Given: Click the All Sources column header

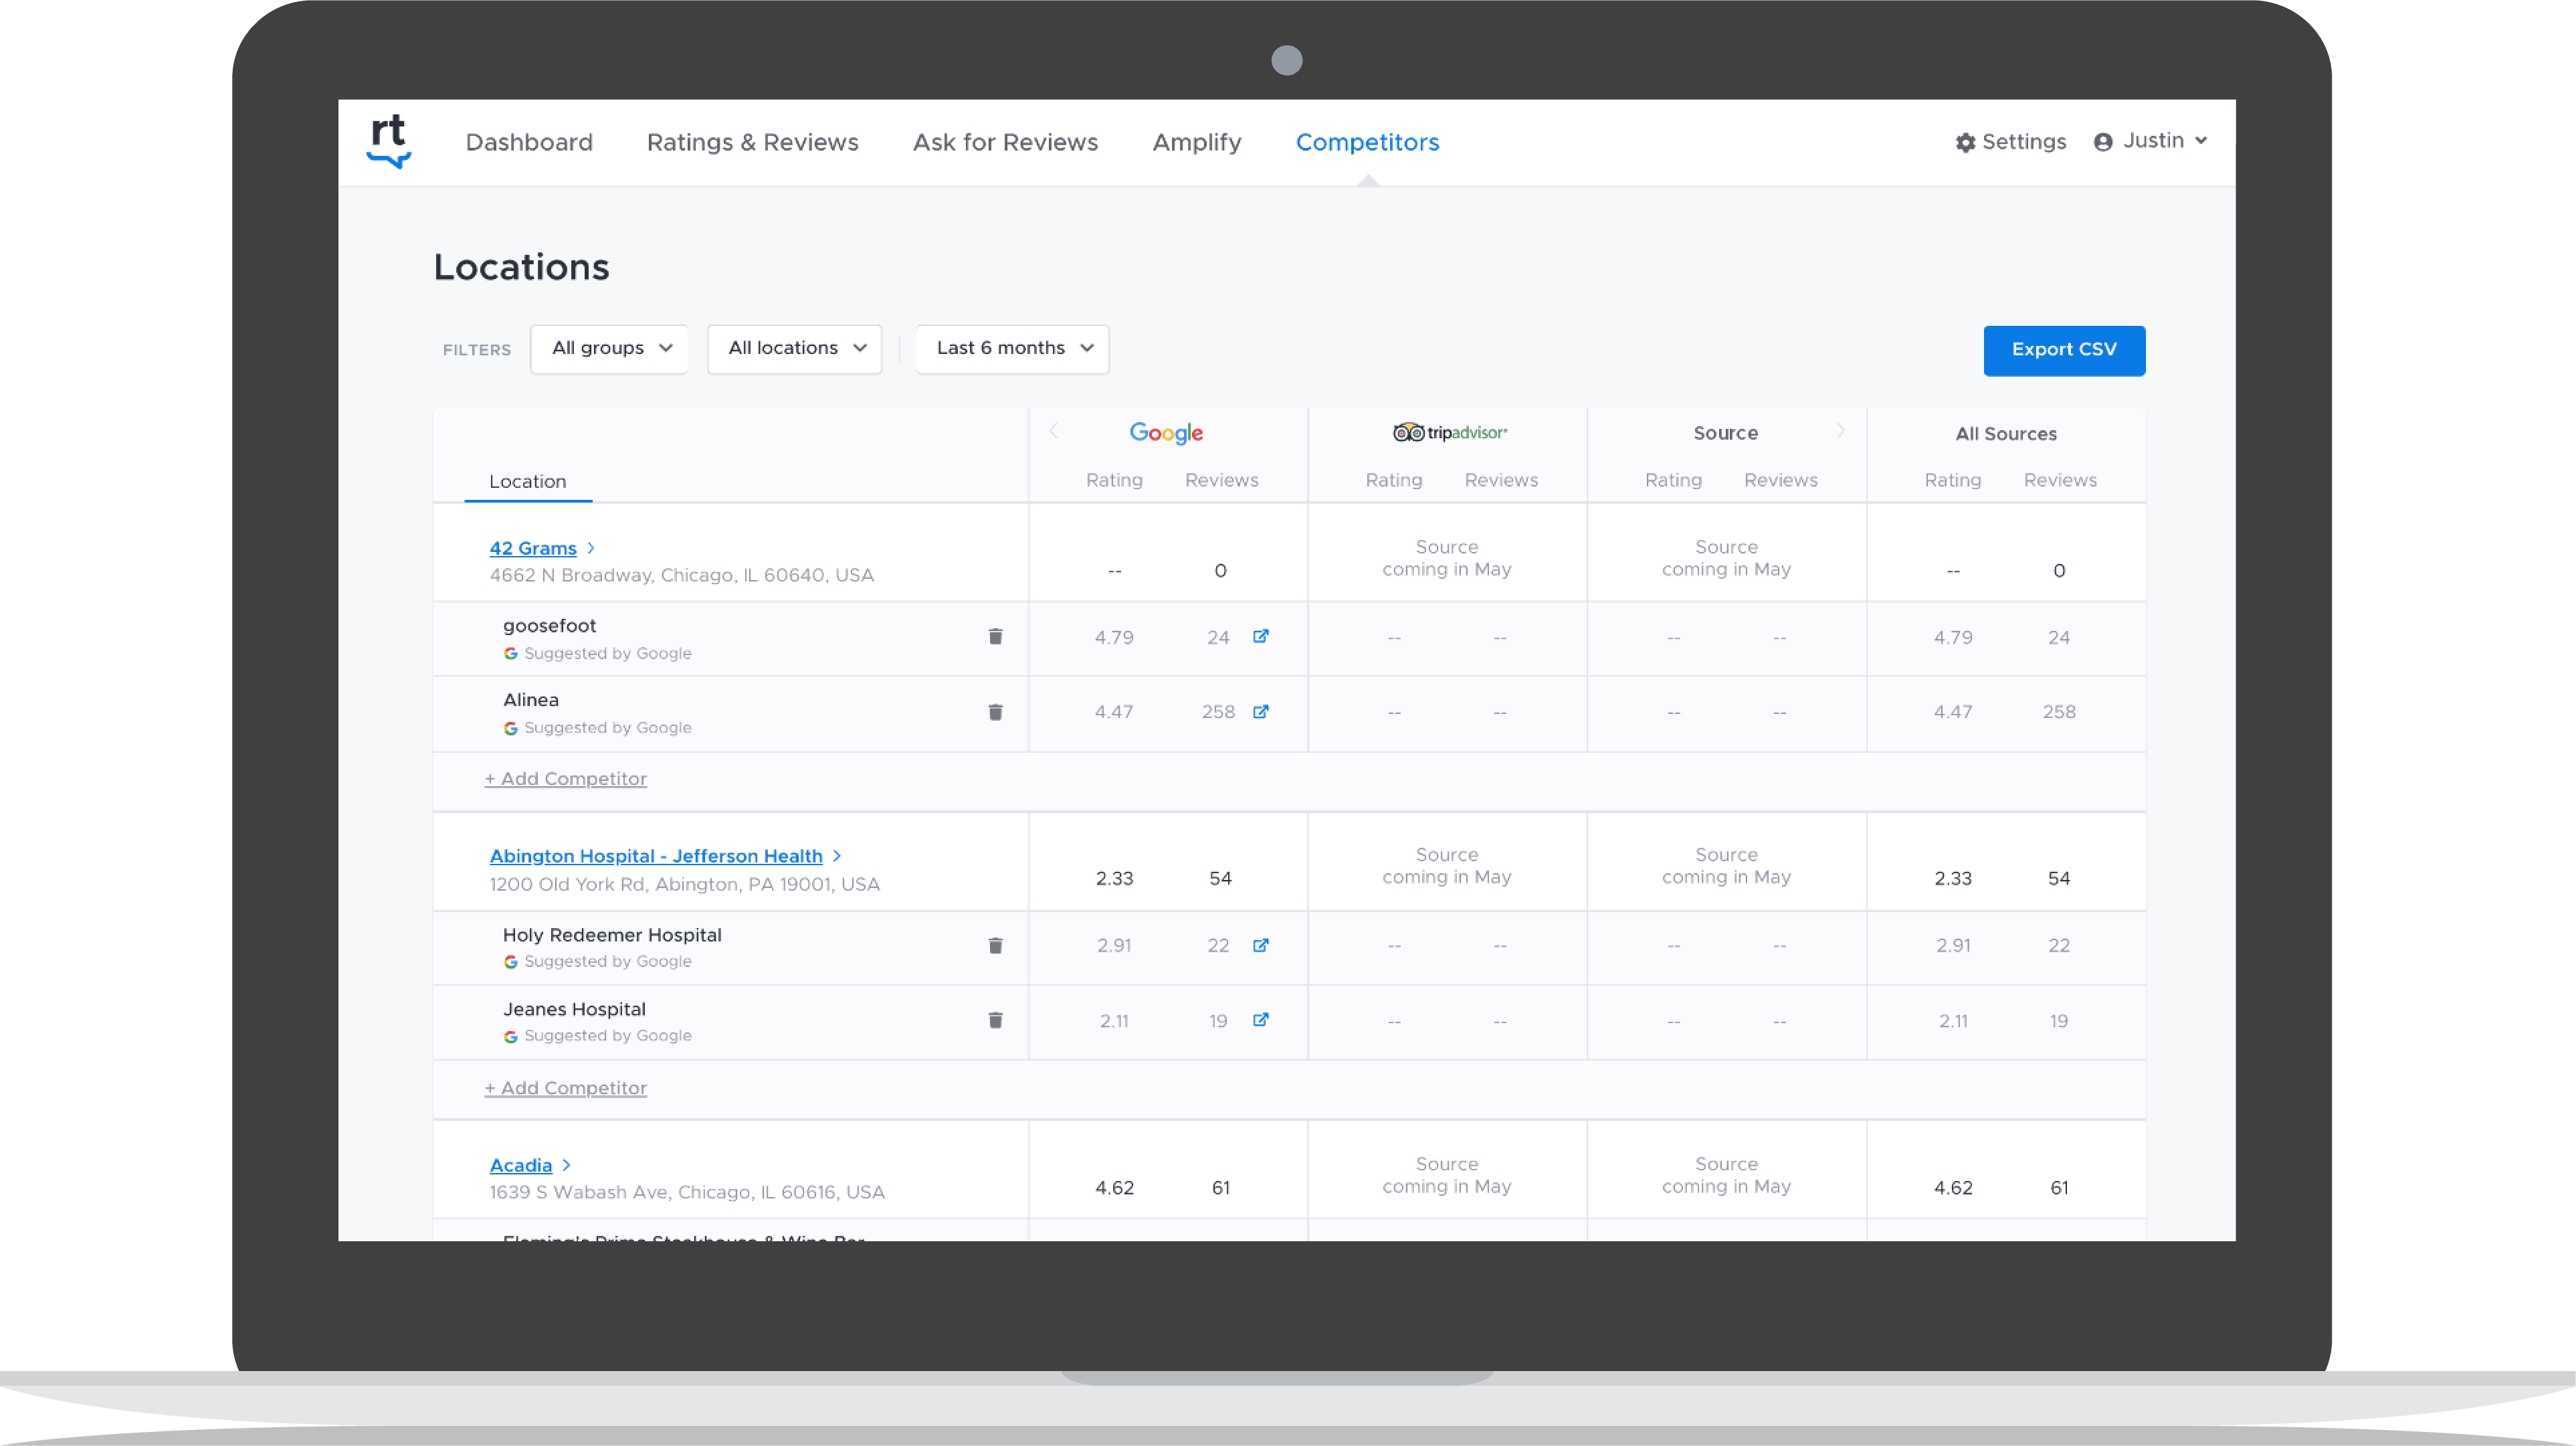Looking at the screenshot, I should point(2006,434).
